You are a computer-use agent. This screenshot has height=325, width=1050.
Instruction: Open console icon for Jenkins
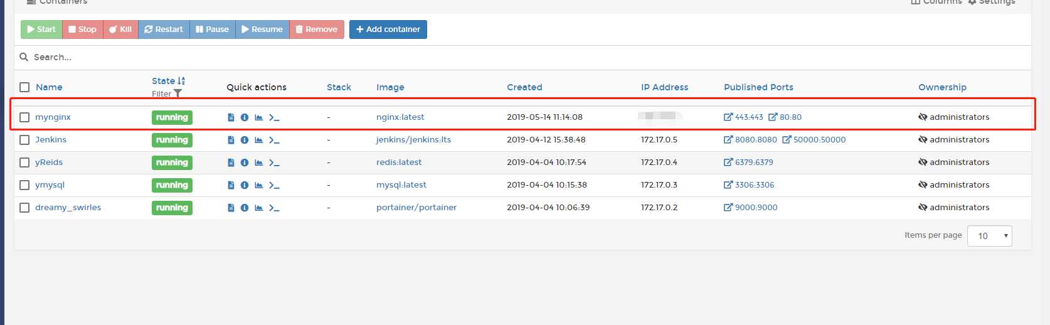[x=274, y=140]
